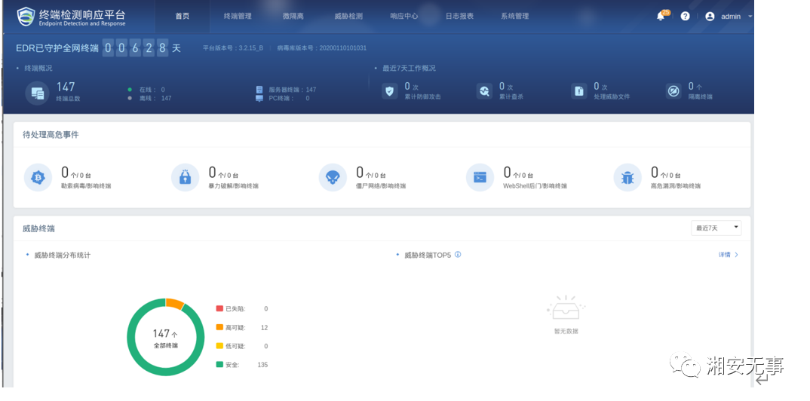Screen dimensions: 810x401
Task: Click 高危漏洞/影响终端 label
Action: pyautogui.click(x=675, y=185)
